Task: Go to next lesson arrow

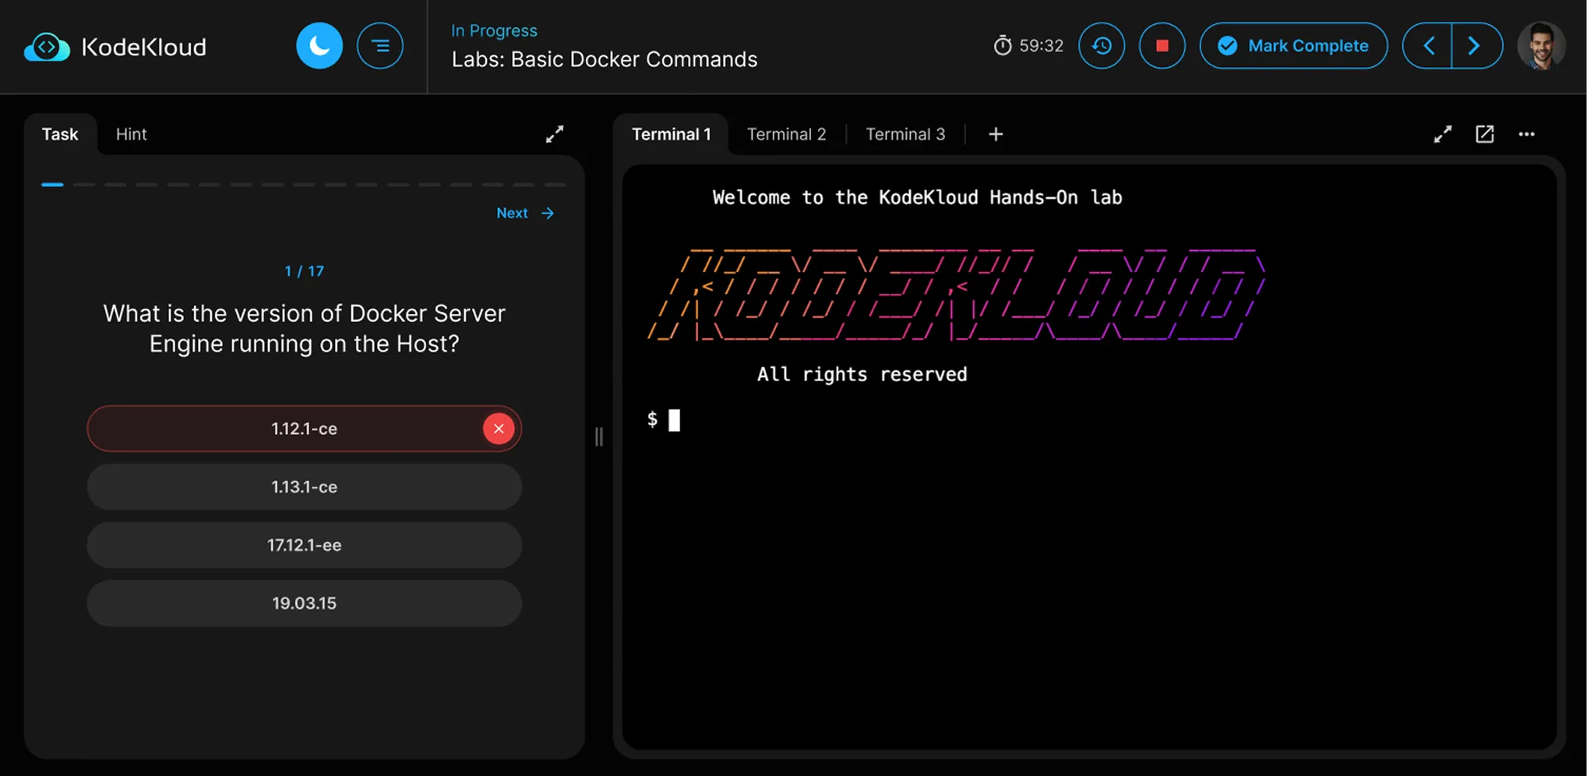Action: point(1476,46)
